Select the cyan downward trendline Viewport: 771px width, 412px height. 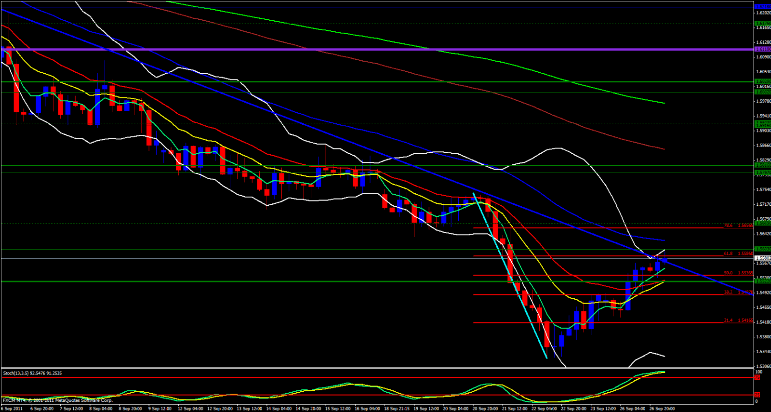click(510, 276)
